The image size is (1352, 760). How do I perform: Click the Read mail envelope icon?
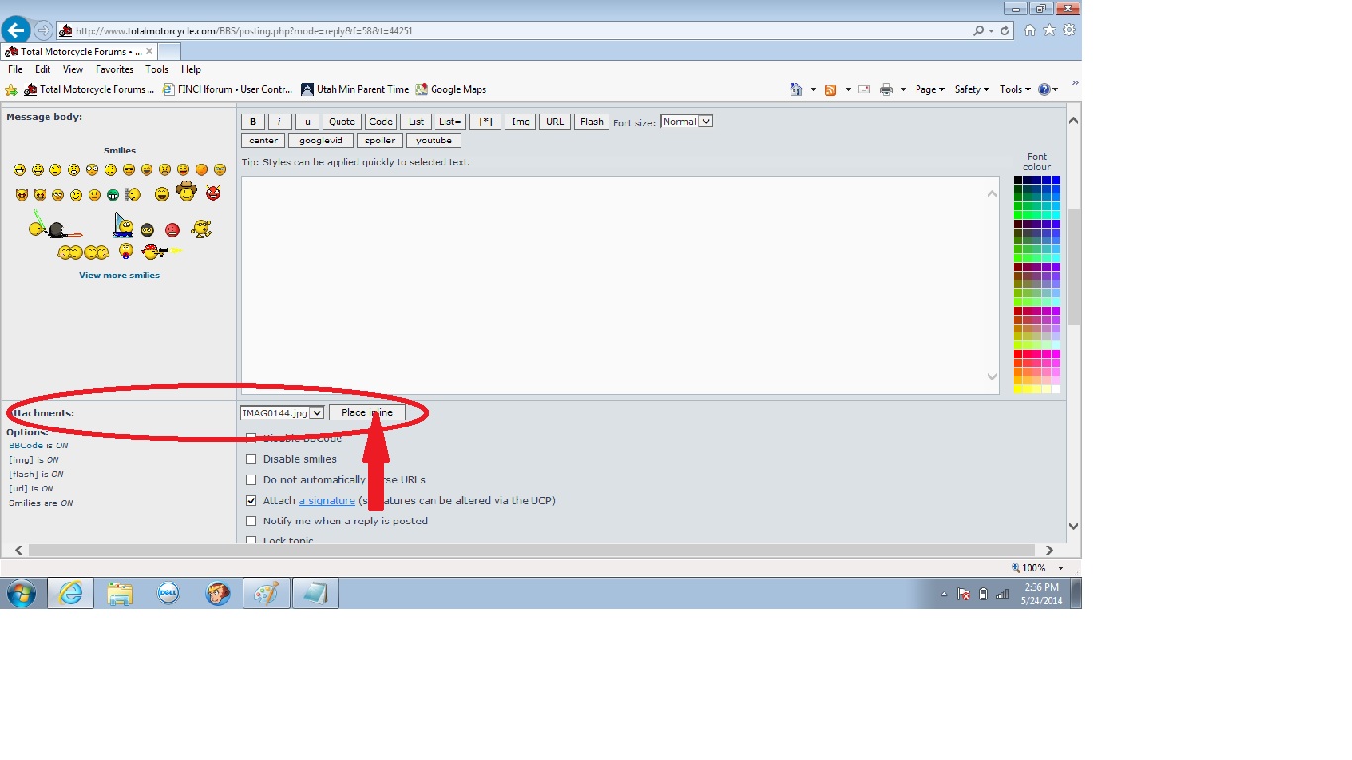click(864, 89)
